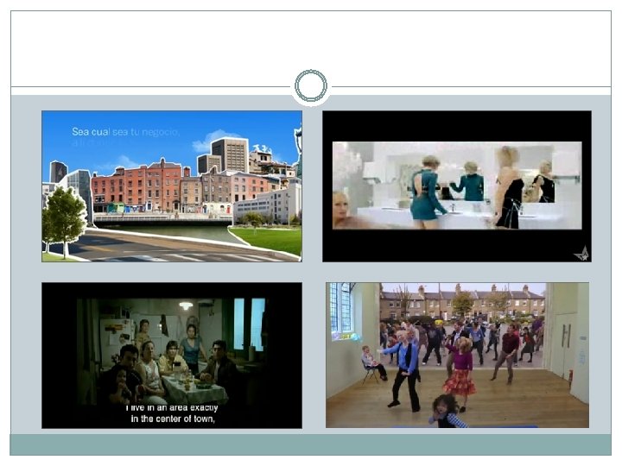Open the family at dinner table thumbnail

[x=172, y=356]
